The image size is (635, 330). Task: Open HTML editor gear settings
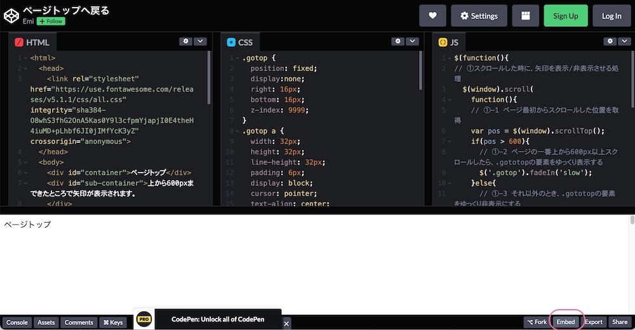coord(185,41)
